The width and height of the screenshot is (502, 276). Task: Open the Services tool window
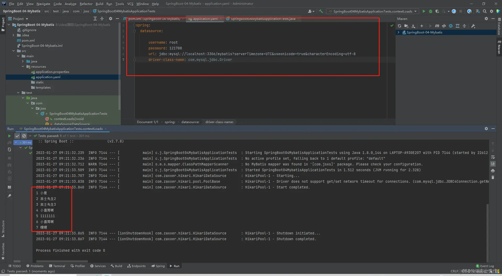(x=98, y=266)
